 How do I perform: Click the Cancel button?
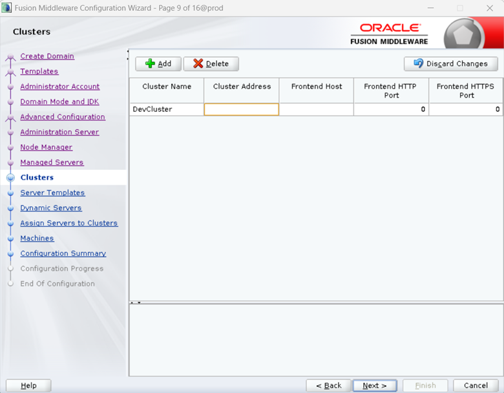[x=476, y=385]
